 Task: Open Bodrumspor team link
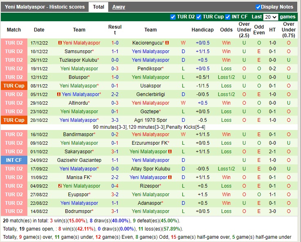pyautogui.click(x=78, y=211)
